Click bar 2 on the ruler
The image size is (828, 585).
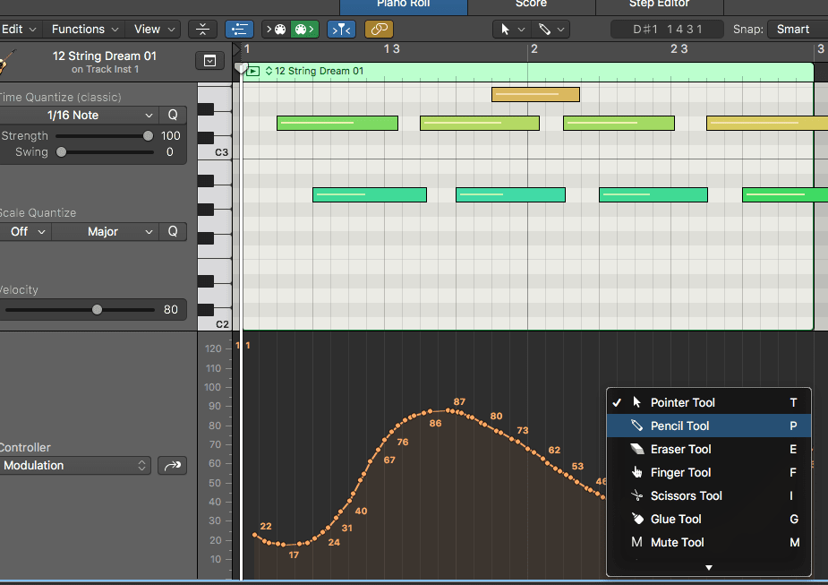click(x=534, y=49)
